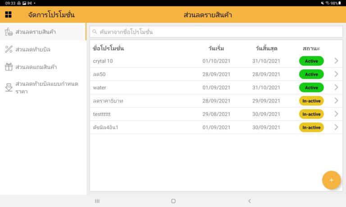Image resolution: width=346 pixels, height=207 pixels.
Task: Open the ดัชมิล4อิน1 promotion row
Action: pos(180,128)
